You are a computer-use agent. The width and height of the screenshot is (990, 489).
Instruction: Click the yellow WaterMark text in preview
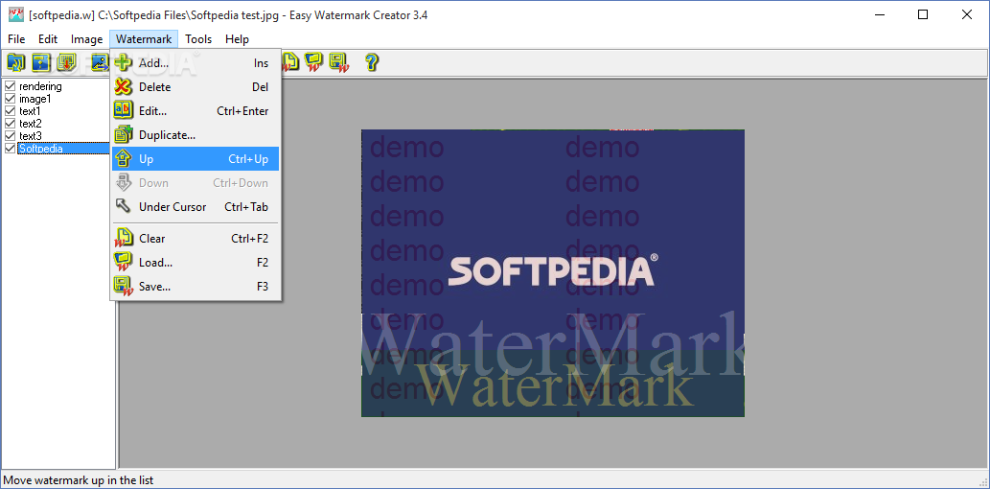click(x=554, y=386)
